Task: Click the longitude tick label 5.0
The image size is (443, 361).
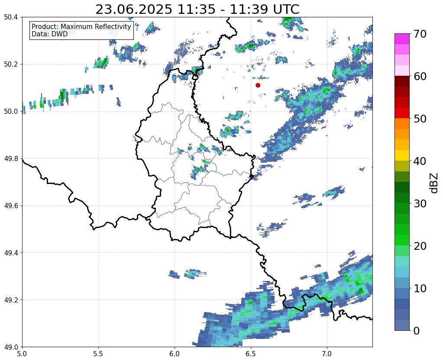Action: tap(22, 353)
